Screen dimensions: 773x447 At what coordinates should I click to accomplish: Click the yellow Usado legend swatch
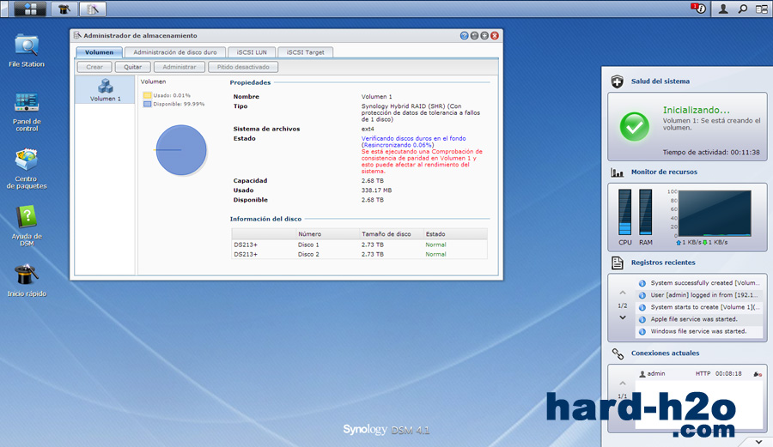147,95
